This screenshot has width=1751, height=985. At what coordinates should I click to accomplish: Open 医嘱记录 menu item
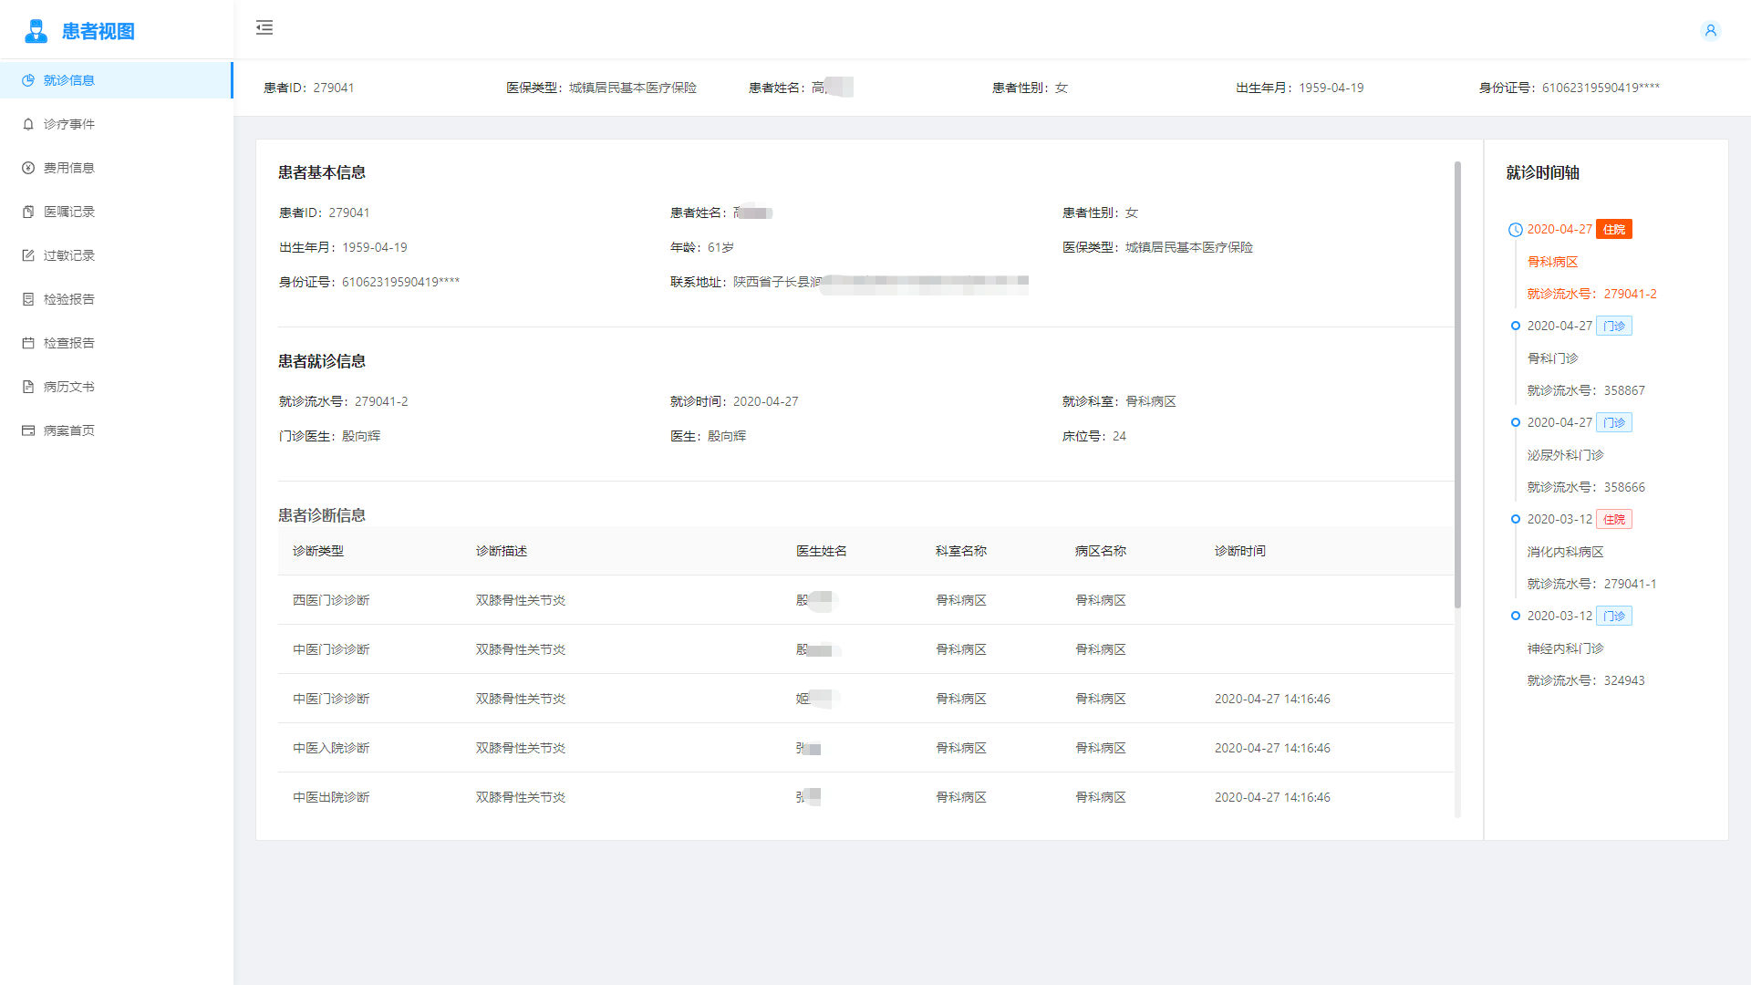pyautogui.click(x=116, y=212)
